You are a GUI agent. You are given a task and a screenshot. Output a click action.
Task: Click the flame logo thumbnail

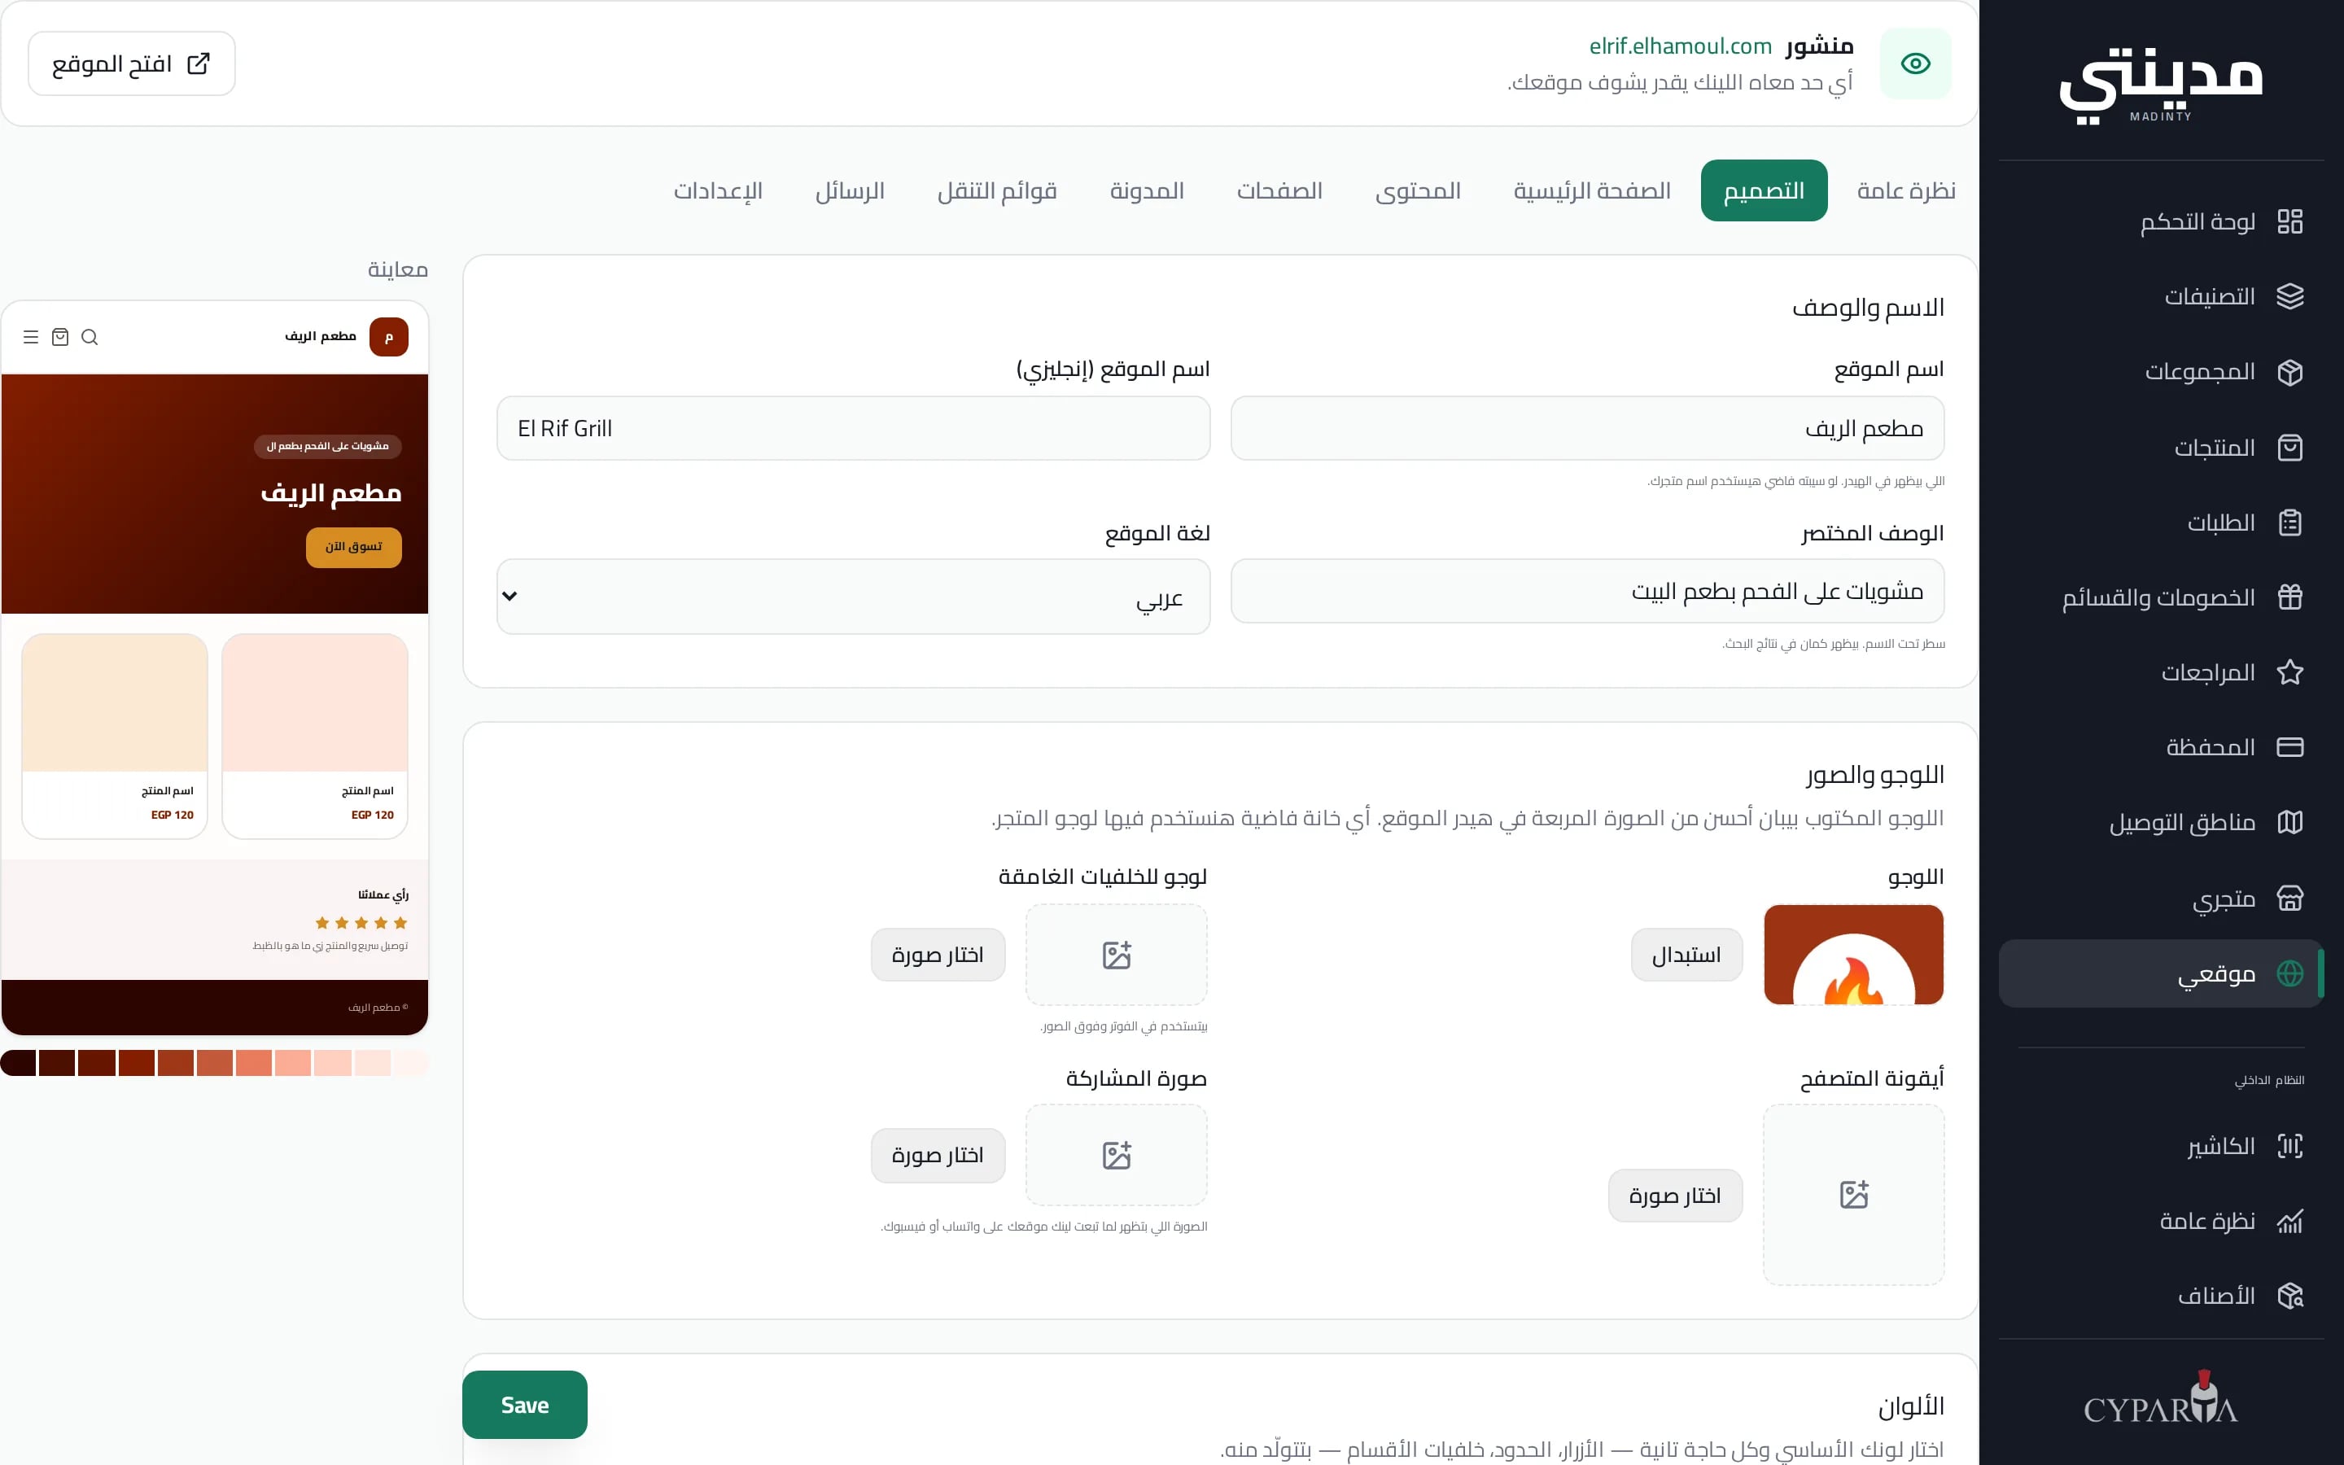coord(1853,956)
